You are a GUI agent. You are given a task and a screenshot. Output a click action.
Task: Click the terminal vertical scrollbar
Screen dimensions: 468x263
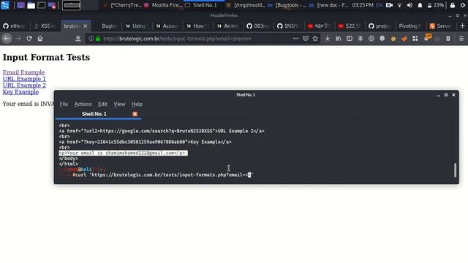tap(455, 170)
